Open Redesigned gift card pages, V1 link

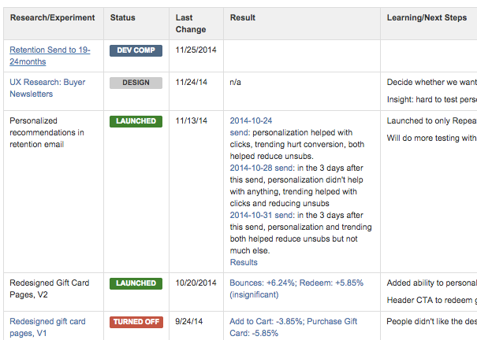pyautogui.click(x=47, y=322)
